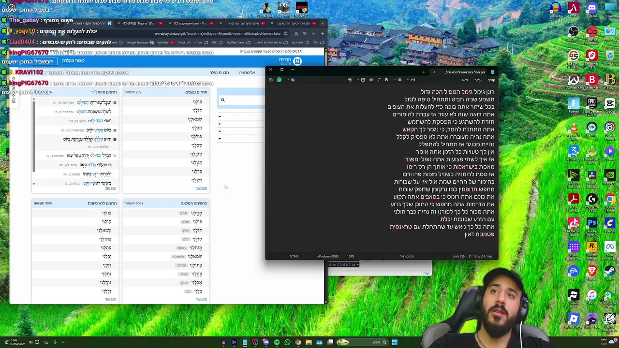Switch to the תבנית מילה tab in Dicta page
The width and height of the screenshot is (619, 348).
pos(219,72)
